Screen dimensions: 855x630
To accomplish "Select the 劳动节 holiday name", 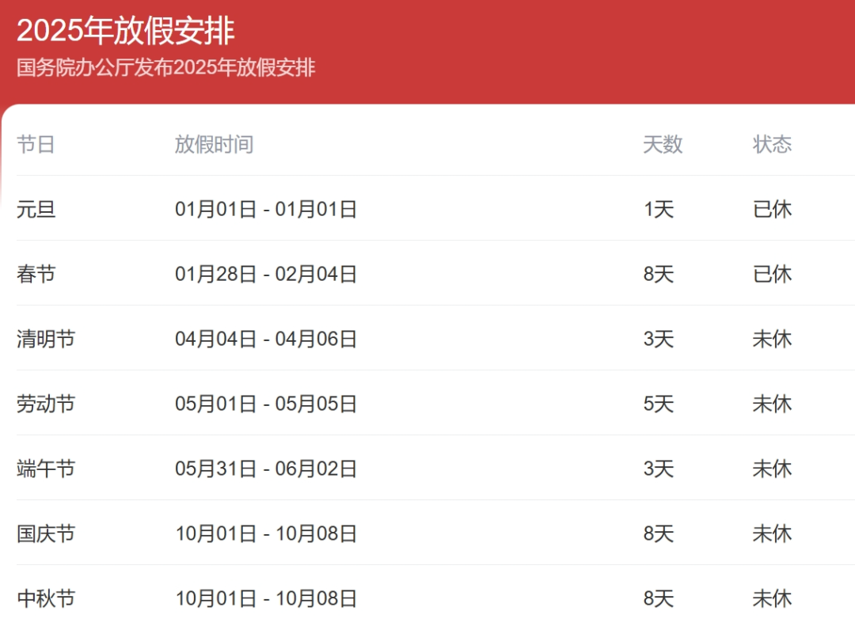I will (46, 404).
